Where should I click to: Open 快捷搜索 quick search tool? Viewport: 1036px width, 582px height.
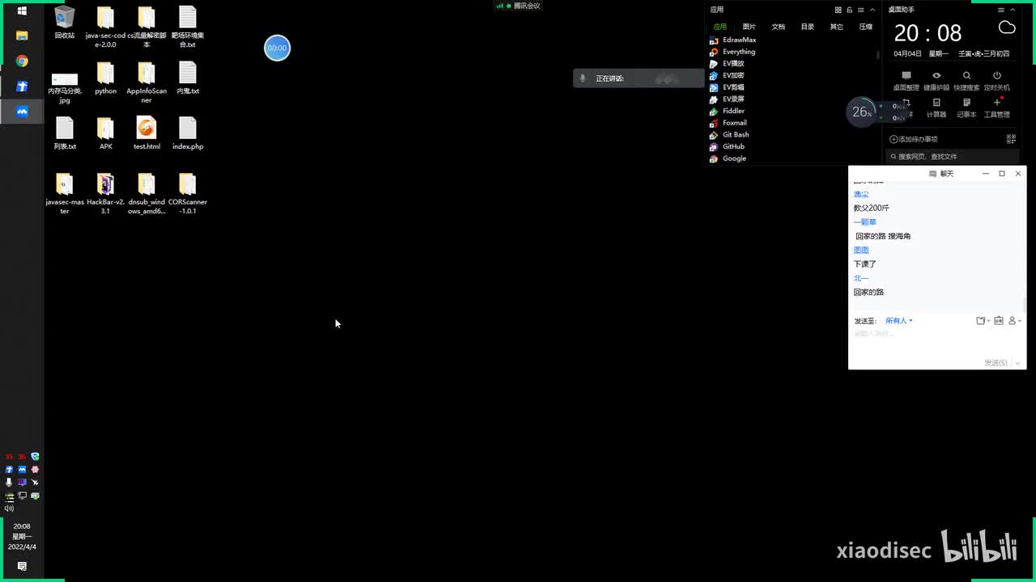(x=966, y=81)
